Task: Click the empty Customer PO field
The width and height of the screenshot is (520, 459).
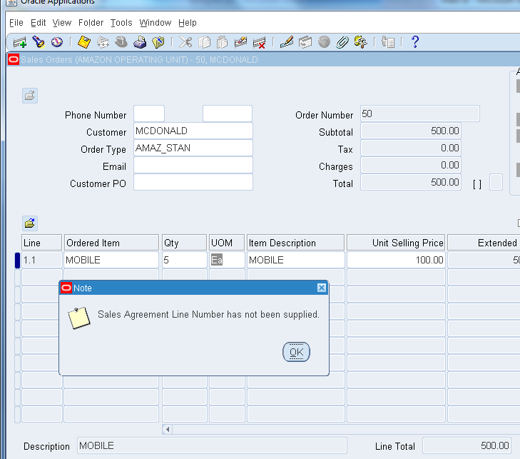Action: tap(193, 183)
